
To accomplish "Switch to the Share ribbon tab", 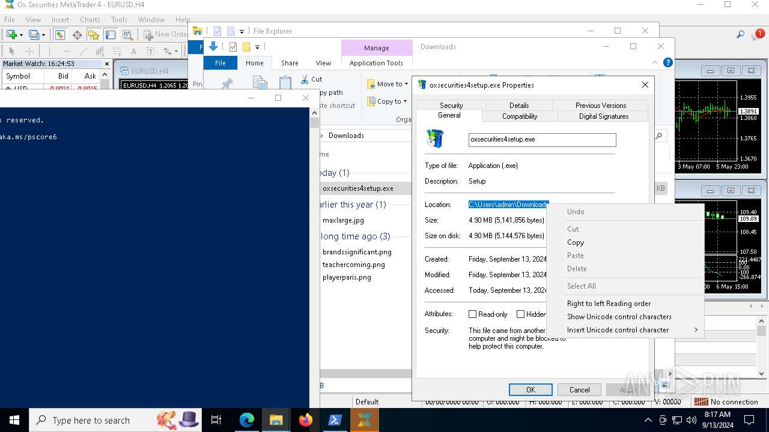I will click(290, 63).
